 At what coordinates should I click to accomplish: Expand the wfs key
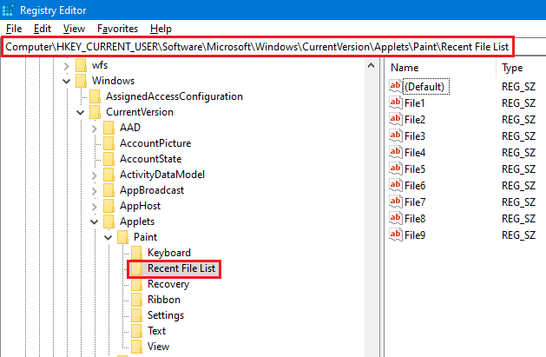point(66,65)
